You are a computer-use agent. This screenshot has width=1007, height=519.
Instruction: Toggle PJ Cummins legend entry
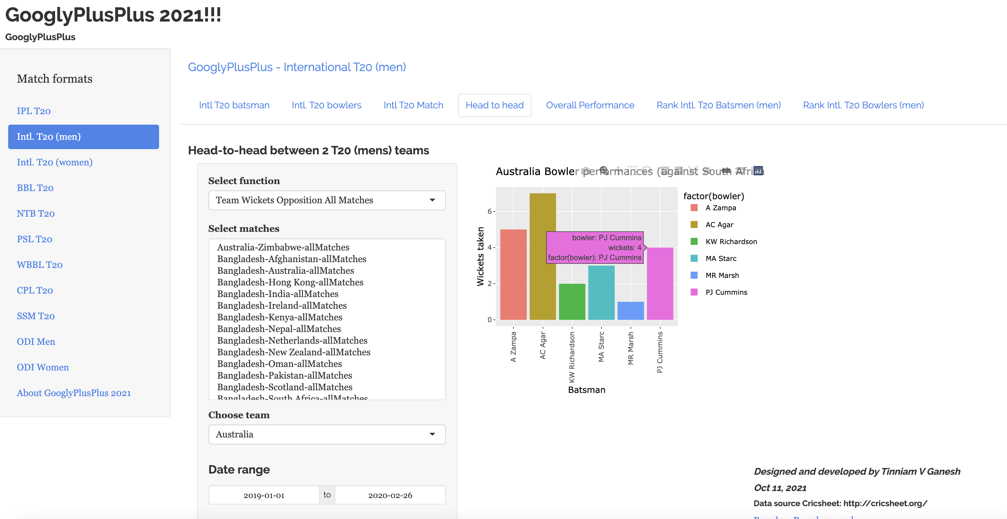coord(726,292)
